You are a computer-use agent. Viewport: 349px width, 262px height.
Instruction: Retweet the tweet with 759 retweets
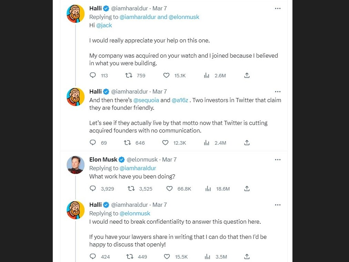point(129,75)
